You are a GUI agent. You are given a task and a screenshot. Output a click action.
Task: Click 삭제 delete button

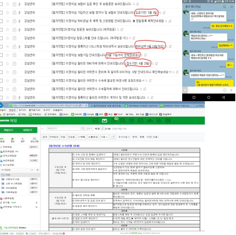pos(81,137)
